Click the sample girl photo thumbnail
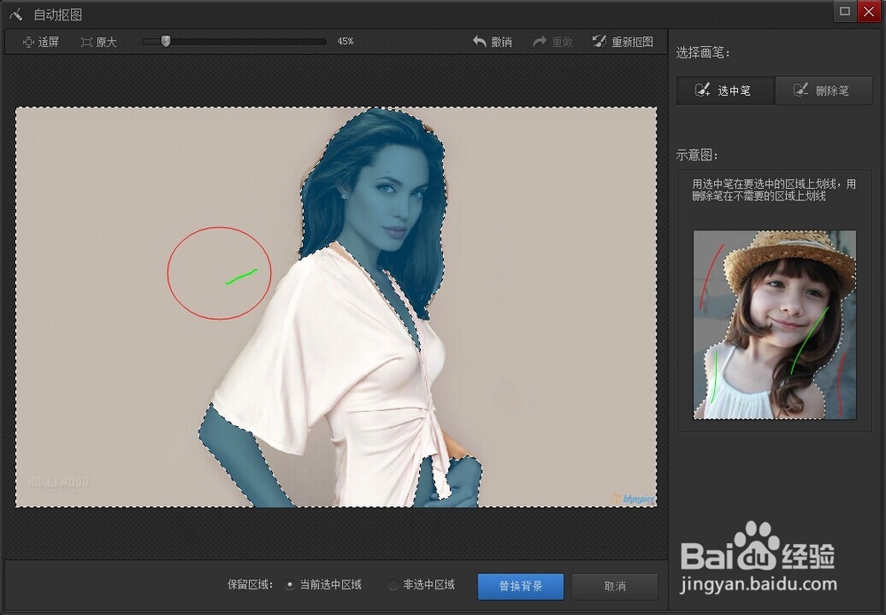886x615 pixels. (x=773, y=324)
